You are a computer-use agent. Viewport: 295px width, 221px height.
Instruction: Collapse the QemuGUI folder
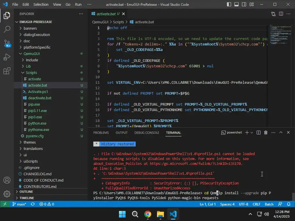[51, 54]
